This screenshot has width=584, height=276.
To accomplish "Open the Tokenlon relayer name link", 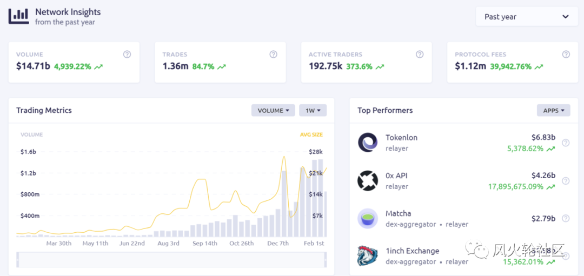I will click(x=401, y=138).
